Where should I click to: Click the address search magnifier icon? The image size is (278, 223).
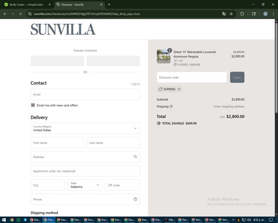pos(135,157)
